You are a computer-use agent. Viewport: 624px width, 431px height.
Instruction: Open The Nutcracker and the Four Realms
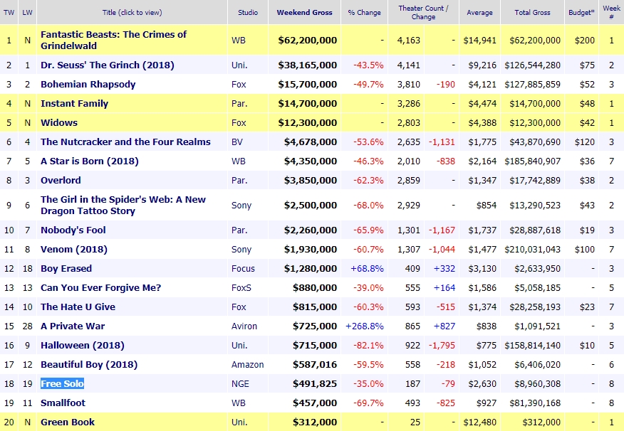tap(125, 142)
